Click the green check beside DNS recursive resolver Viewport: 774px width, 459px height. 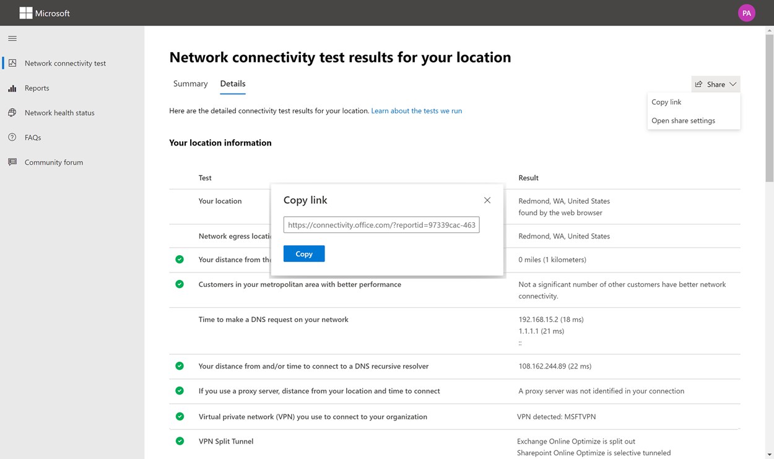180,366
